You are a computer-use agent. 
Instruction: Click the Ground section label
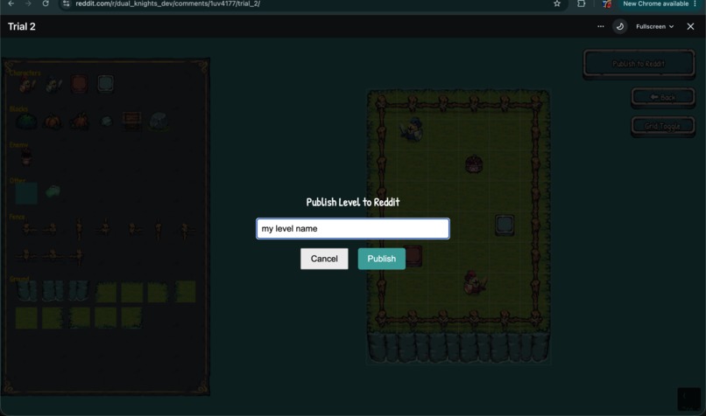point(19,279)
